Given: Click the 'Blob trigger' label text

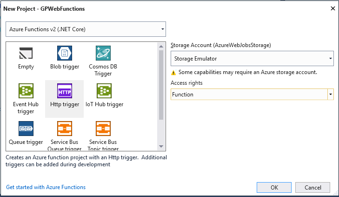Looking at the screenshot, I should pyautogui.click(x=65, y=67).
